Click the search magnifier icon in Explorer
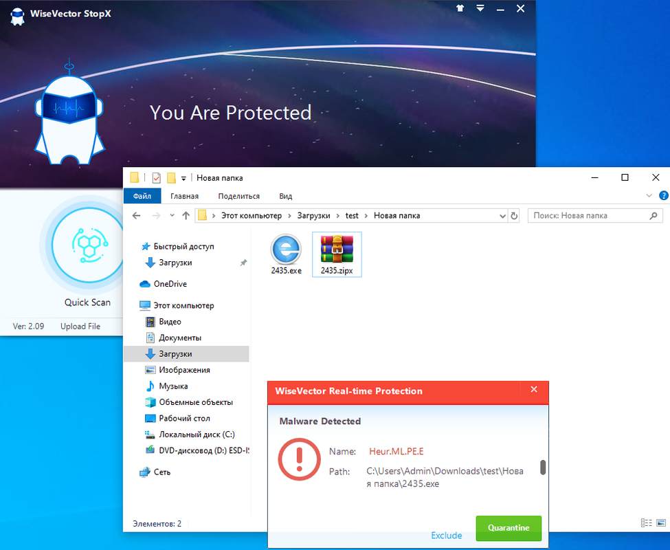 tap(654, 216)
